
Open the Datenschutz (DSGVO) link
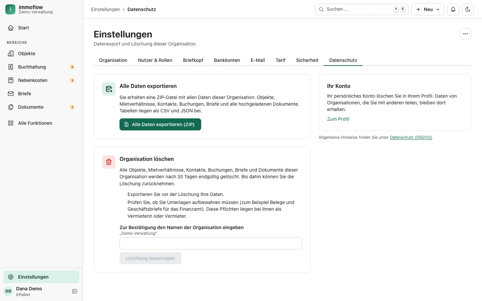tap(411, 137)
